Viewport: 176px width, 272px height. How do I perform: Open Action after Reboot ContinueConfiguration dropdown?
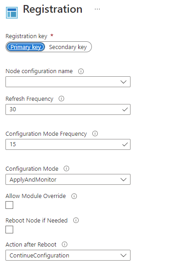[68, 255]
